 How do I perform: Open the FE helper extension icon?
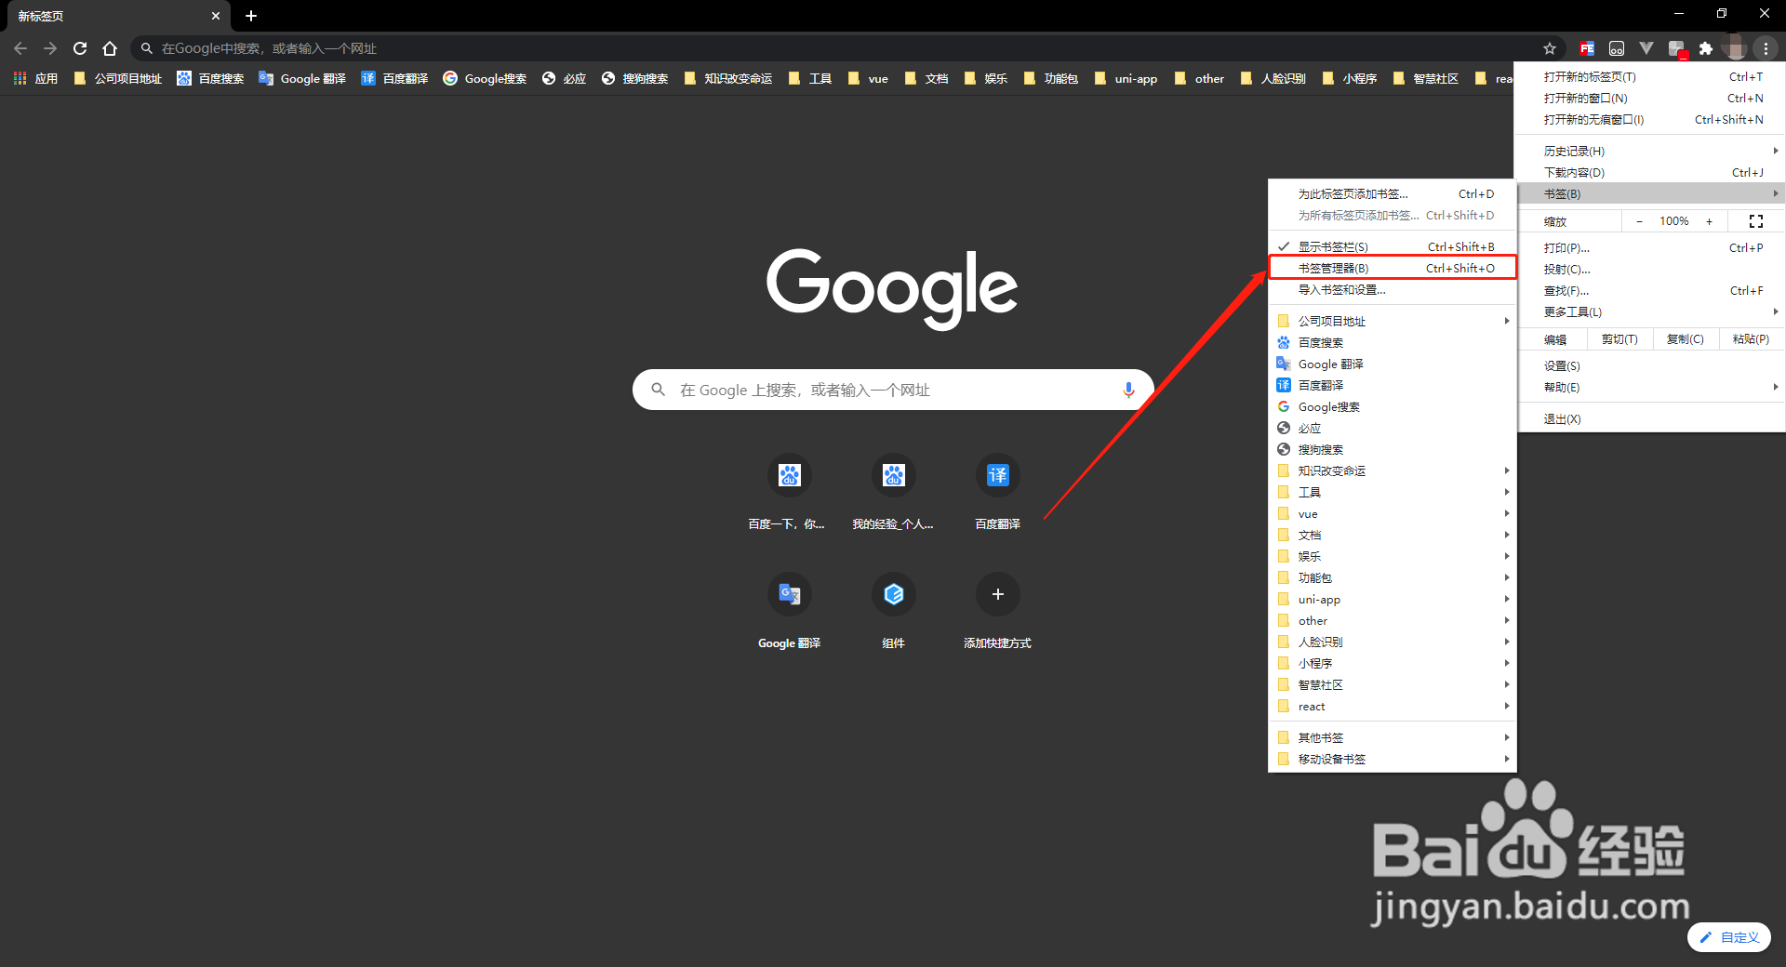[x=1587, y=48]
